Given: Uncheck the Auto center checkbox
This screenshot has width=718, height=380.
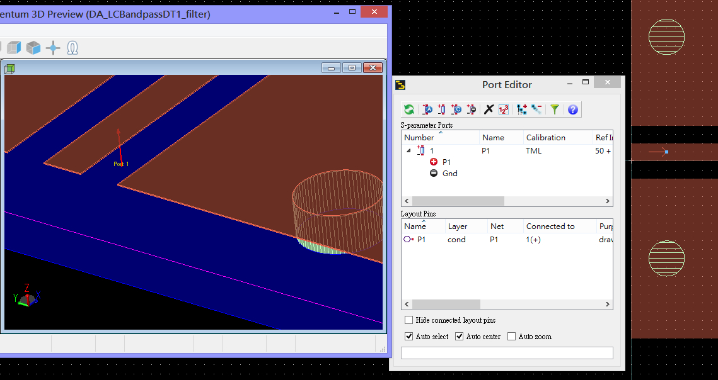Looking at the screenshot, I should tap(460, 336).
